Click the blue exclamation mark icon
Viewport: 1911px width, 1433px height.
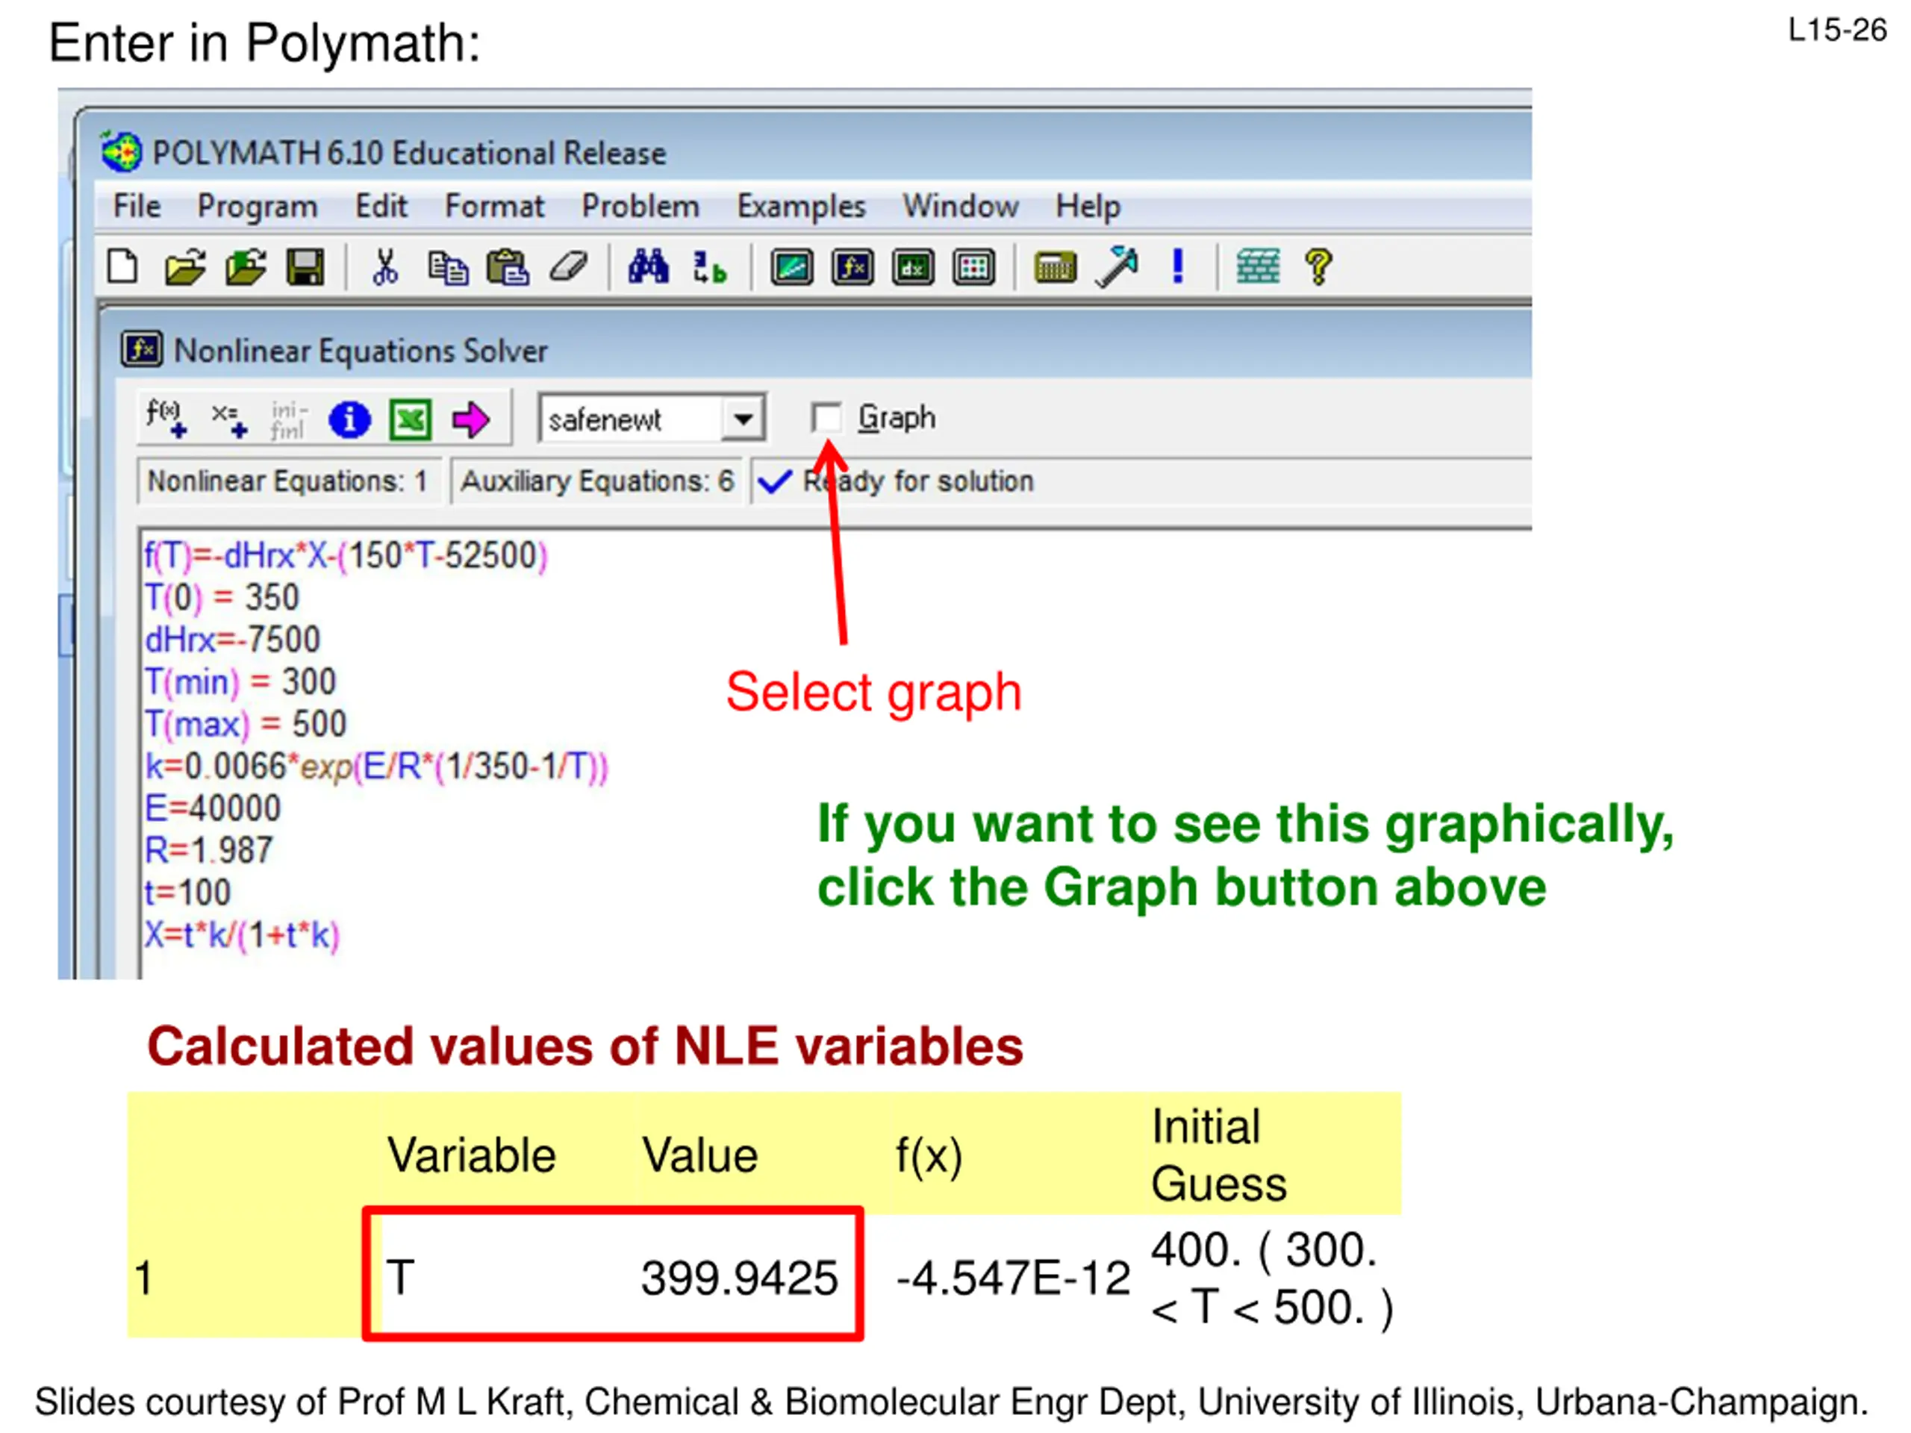[x=1176, y=266]
